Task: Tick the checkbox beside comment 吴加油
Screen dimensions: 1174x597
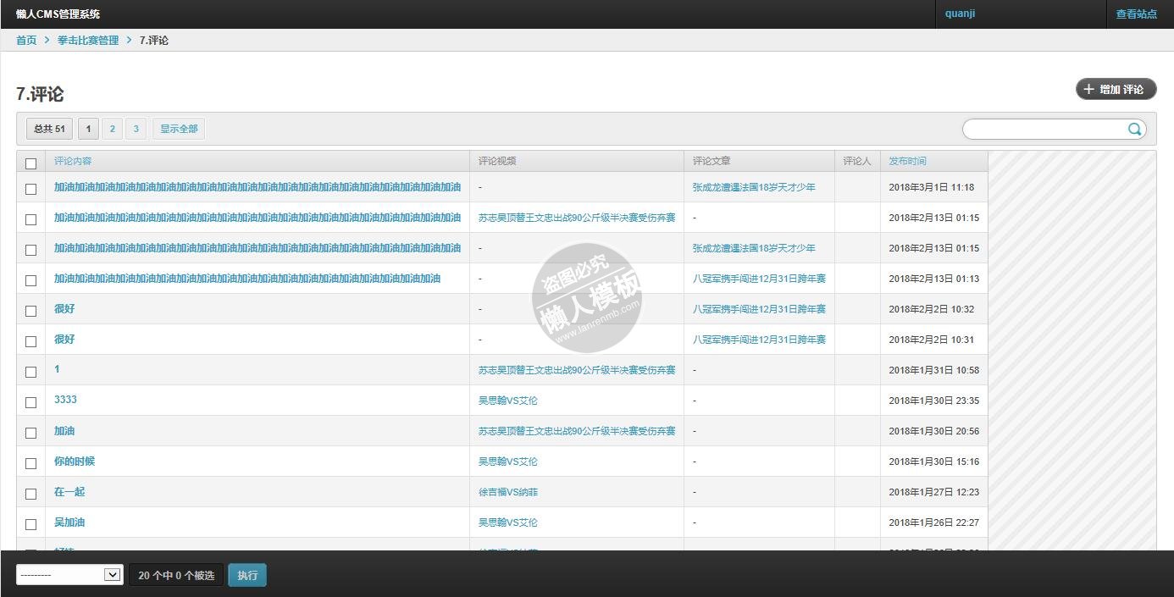Action: (x=31, y=524)
